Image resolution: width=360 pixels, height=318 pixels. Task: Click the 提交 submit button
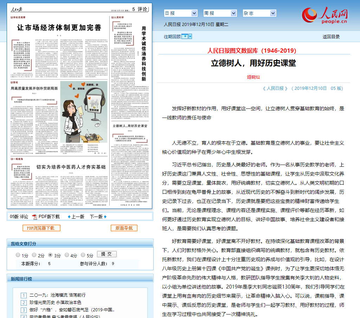coord(107,254)
